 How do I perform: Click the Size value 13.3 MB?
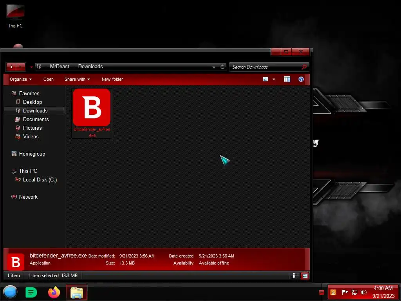[127, 263]
